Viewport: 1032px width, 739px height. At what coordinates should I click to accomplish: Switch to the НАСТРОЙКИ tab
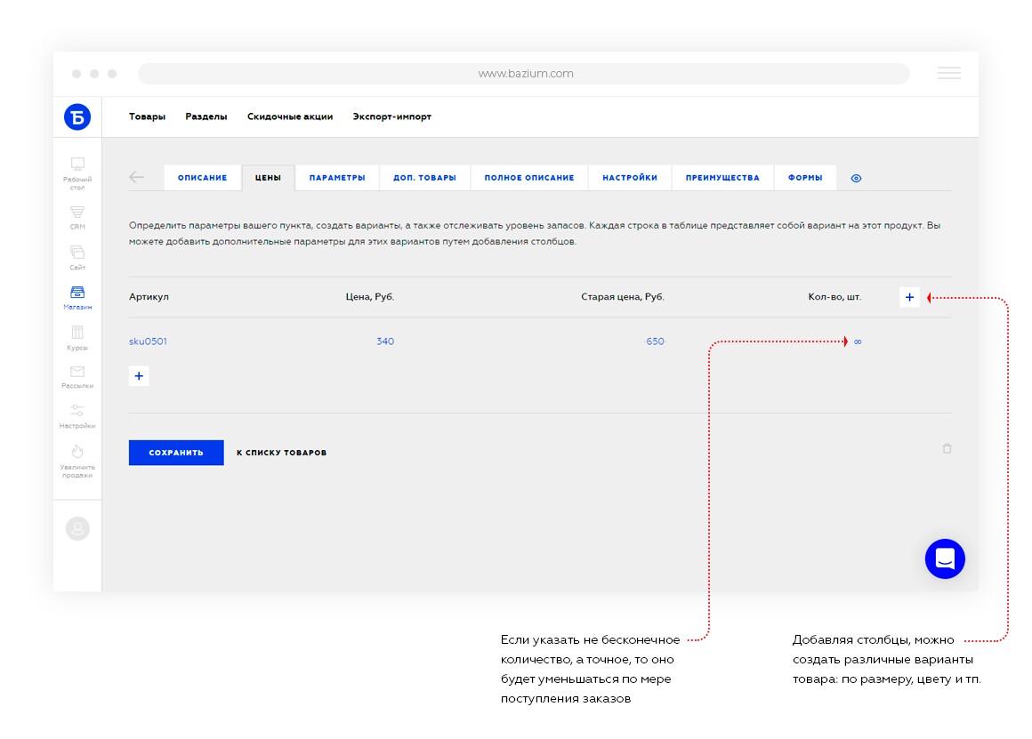point(630,178)
